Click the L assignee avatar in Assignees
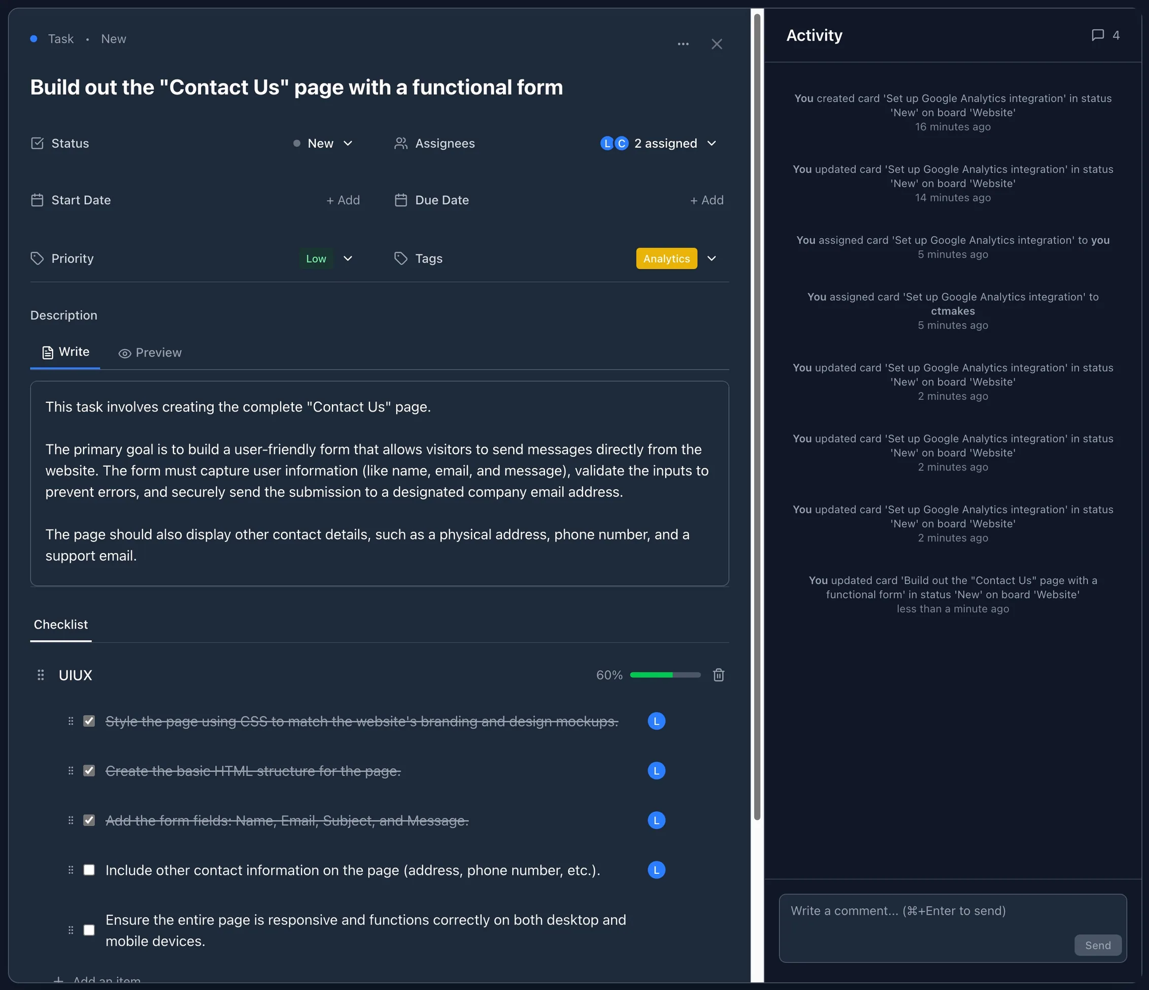This screenshot has height=990, width=1149. [607, 144]
